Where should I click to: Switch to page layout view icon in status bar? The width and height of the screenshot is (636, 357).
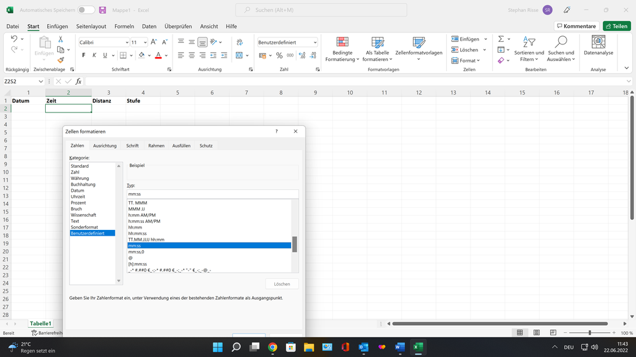536,333
